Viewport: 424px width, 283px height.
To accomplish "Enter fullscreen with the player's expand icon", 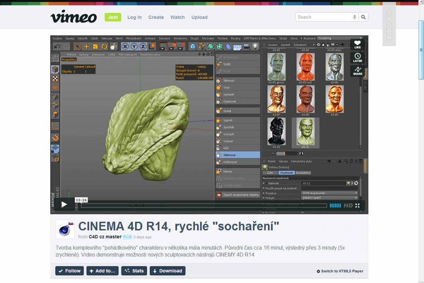I will (x=357, y=206).
